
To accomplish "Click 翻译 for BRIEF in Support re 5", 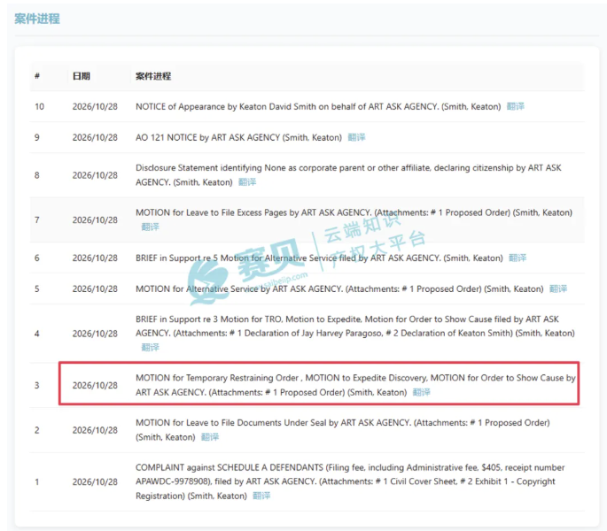I will coord(518,258).
